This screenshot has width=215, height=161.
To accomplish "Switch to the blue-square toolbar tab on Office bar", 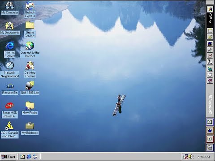I will (210, 131).
